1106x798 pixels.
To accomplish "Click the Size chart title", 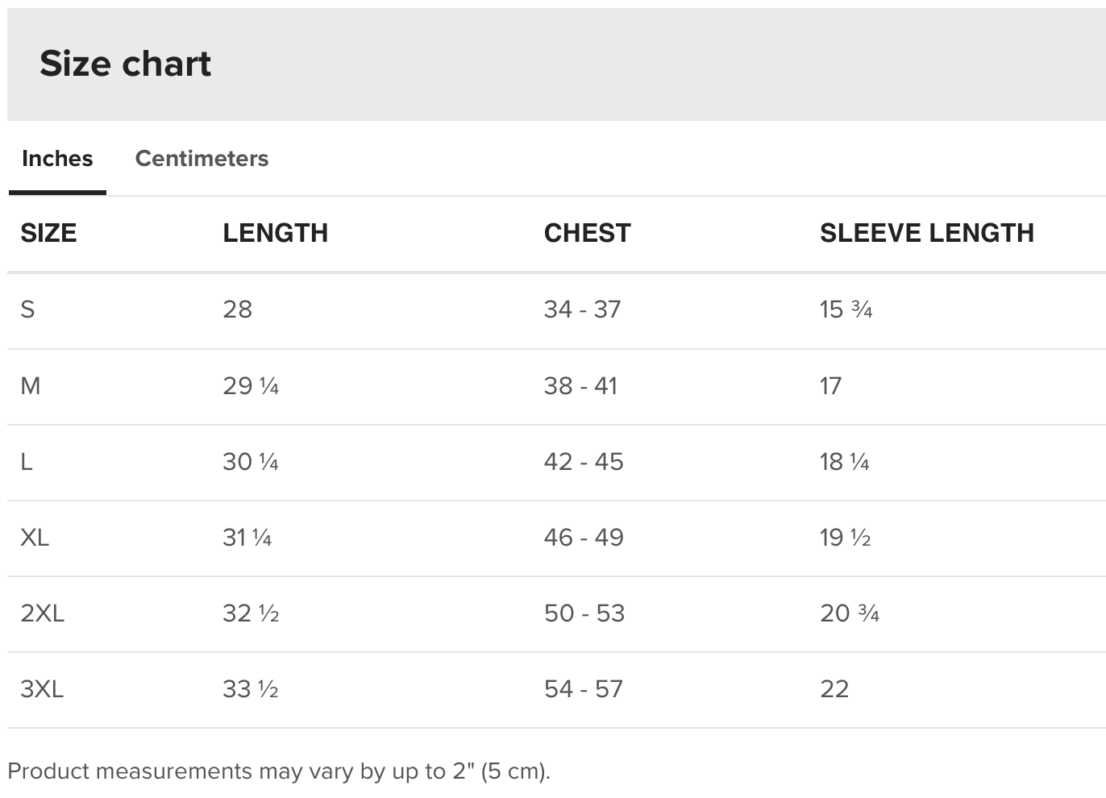I will coord(125,64).
